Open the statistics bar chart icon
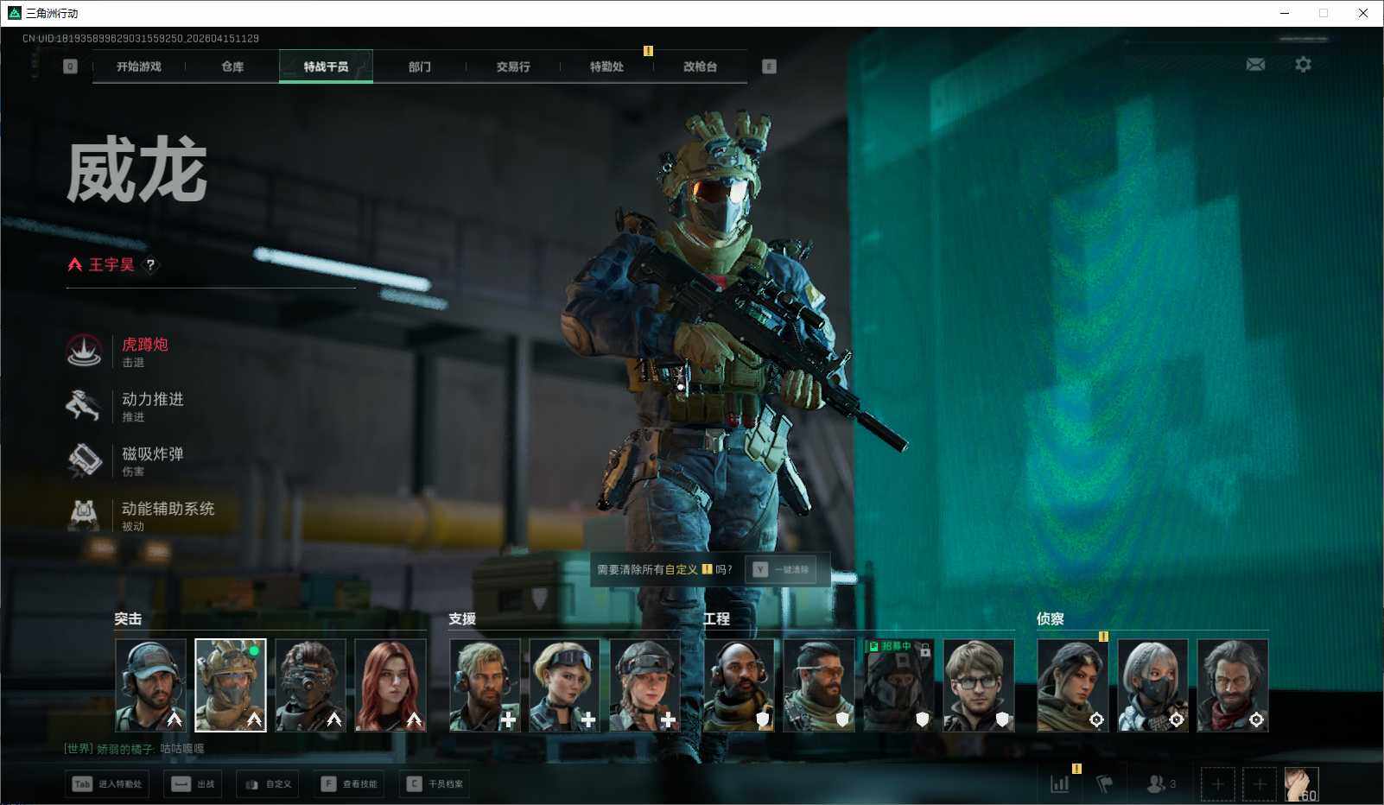This screenshot has height=805, width=1384. (1059, 783)
